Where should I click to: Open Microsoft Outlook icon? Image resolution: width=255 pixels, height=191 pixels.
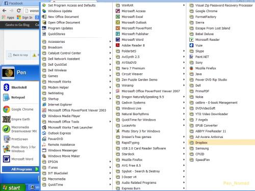pos(118,22)
